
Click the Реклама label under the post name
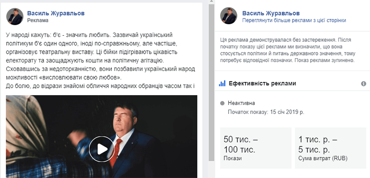[37, 20]
